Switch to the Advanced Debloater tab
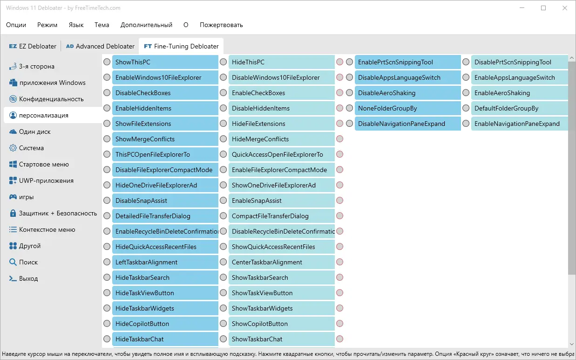 100,46
